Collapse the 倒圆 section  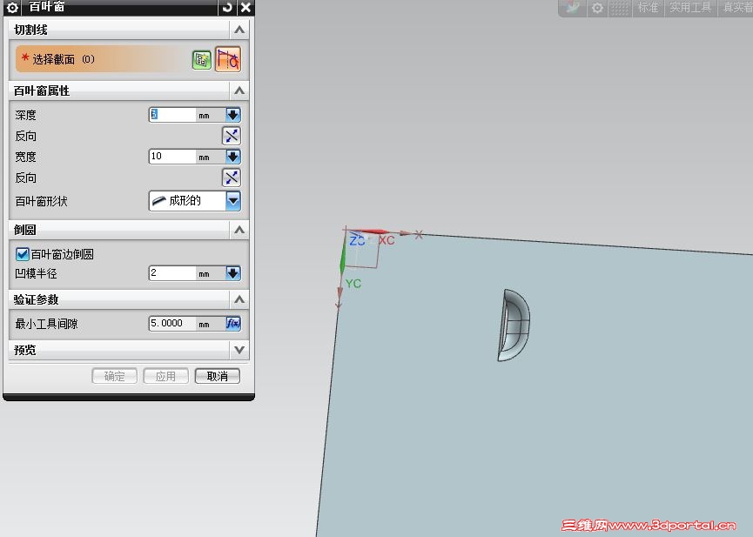(x=239, y=230)
